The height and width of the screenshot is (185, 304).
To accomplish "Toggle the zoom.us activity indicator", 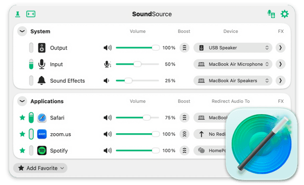I will coord(31,134).
